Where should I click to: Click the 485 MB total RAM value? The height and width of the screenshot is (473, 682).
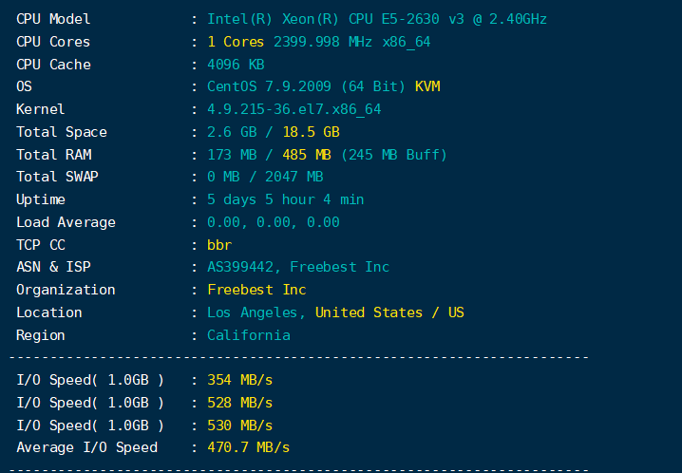307,155
